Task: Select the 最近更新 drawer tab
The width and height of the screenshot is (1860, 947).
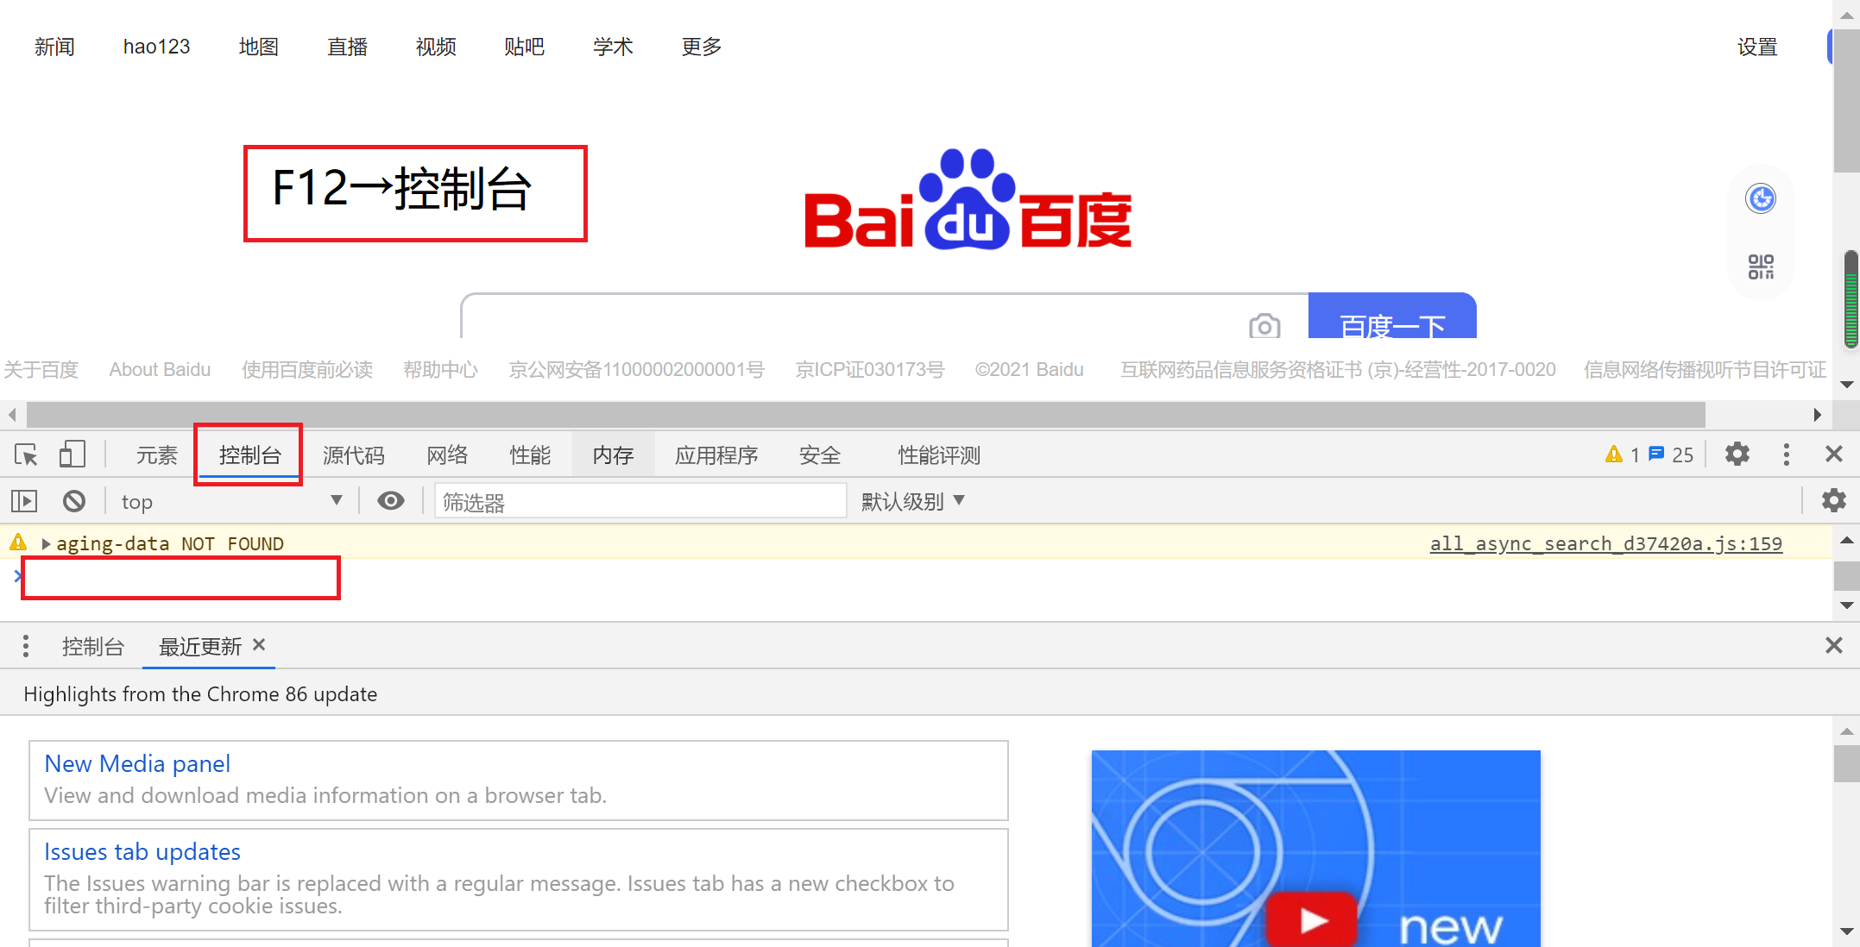Action: [x=199, y=646]
